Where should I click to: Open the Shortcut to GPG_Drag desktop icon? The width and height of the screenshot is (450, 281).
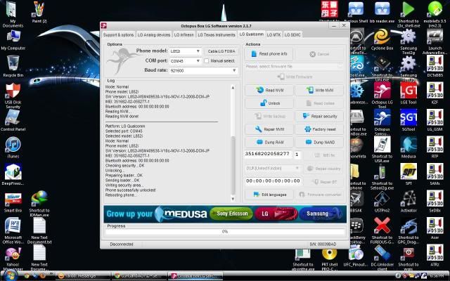click(409, 230)
